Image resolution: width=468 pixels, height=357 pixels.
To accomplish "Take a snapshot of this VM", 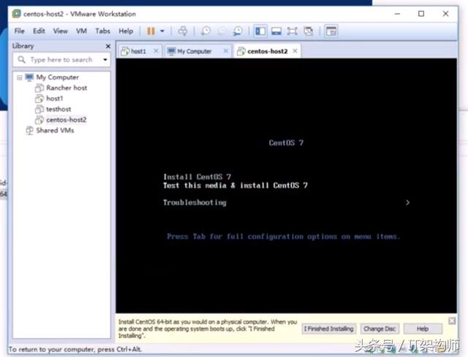I will 205,31.
